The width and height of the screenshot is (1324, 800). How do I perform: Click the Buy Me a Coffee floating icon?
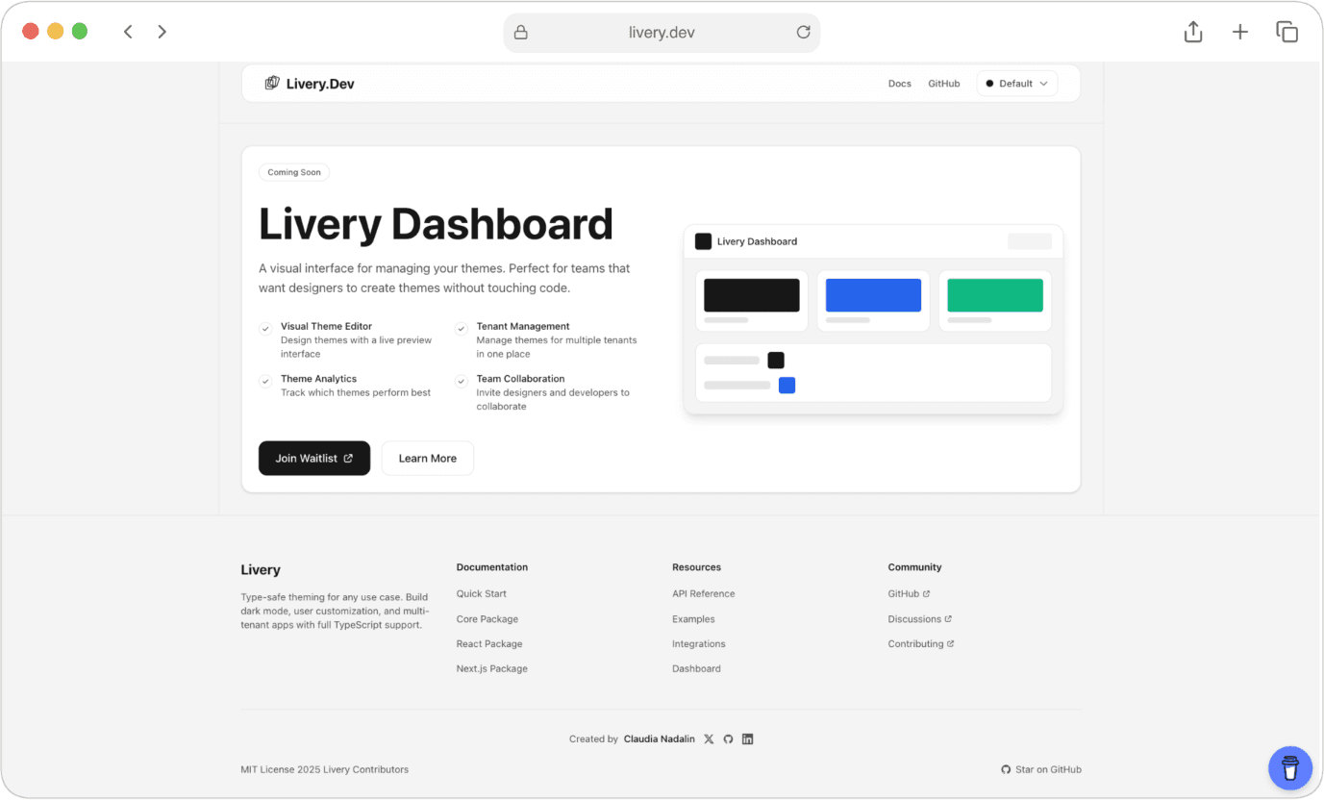click(1290, 768)
